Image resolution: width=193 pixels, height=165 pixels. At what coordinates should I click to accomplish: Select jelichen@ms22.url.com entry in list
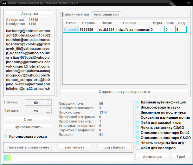(x=28, y=89)
